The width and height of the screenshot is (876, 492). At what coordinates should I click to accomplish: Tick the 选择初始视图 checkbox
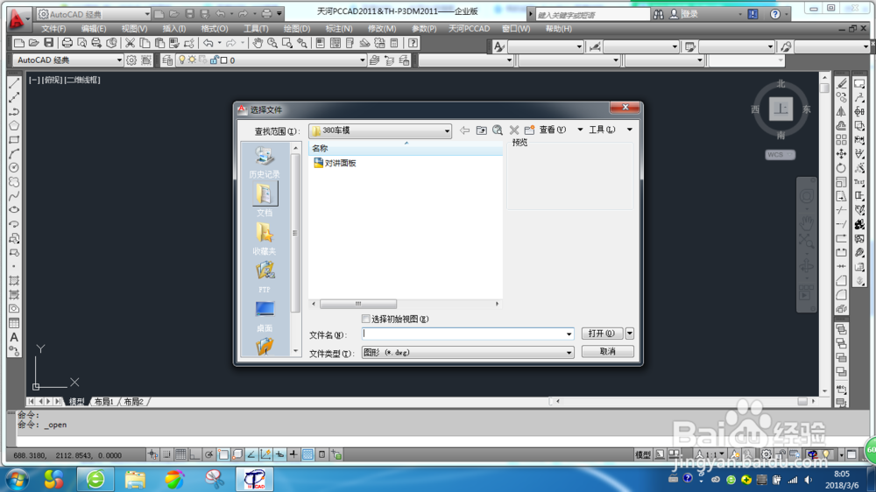[x=366, y=319]
